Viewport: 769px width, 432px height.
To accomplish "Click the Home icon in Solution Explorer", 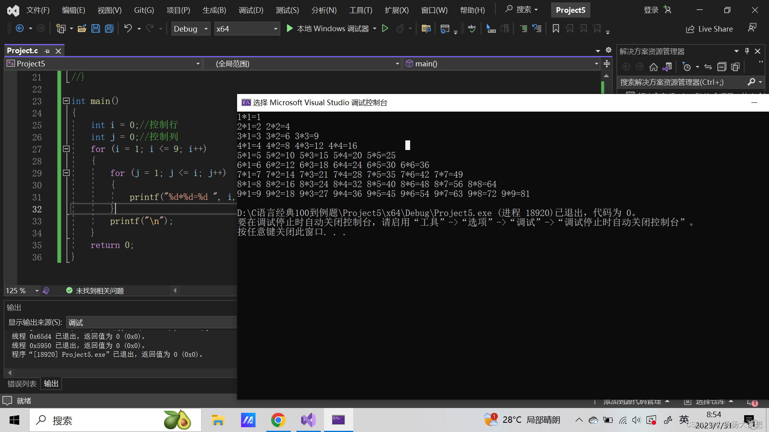I will point(653,67).
